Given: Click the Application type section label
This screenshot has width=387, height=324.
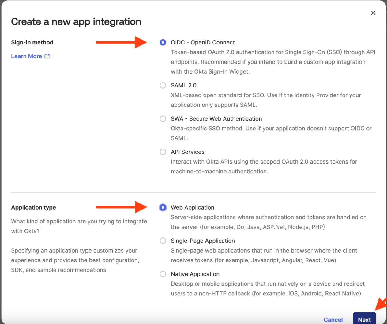Looking at the screenshot, I should 34,207.
